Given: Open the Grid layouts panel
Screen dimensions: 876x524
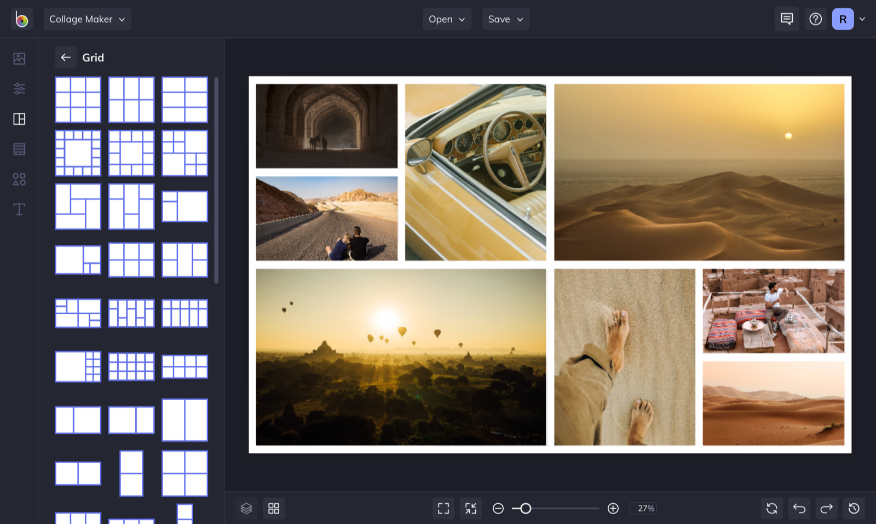Looking at the screenshot, I should [19, 119].
